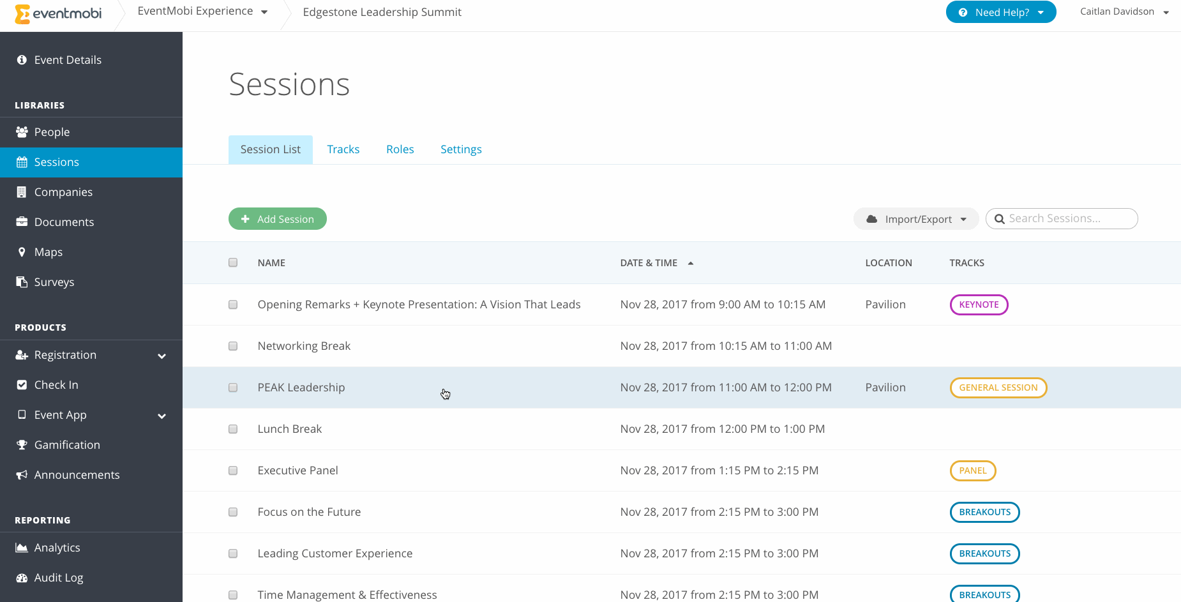
Task: Check the Focus on the Future checkbox
Action: (233, 512)
